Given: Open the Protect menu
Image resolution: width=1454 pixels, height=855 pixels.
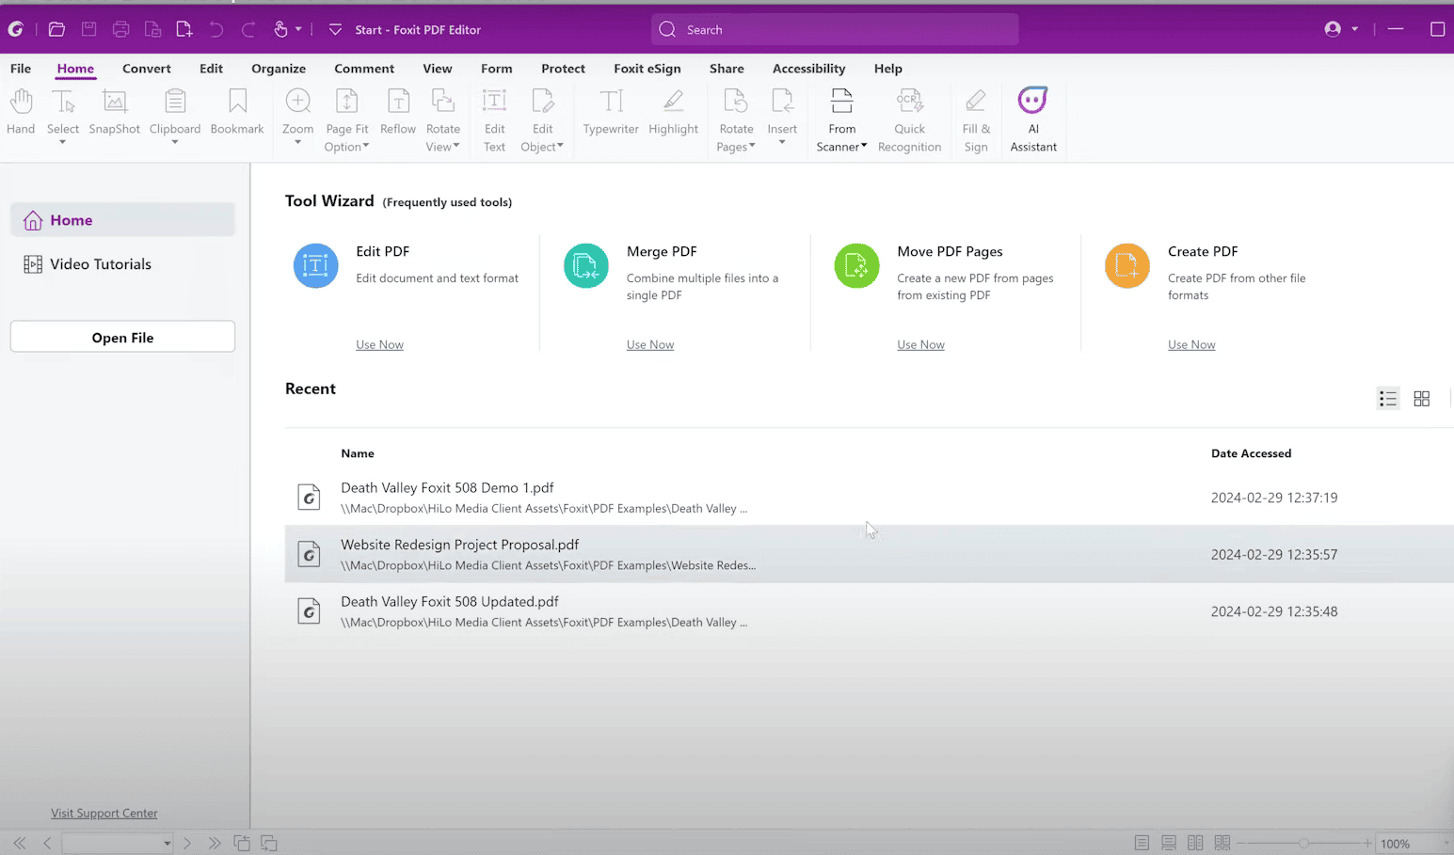Looking at the screenshot, I should coord(563,68).
